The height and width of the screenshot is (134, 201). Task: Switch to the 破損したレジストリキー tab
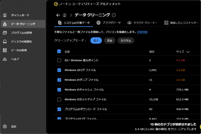[181, 23]
